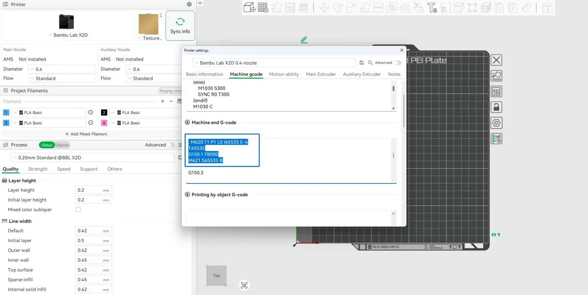Click the printer settings save preset icon

(362, 63)
